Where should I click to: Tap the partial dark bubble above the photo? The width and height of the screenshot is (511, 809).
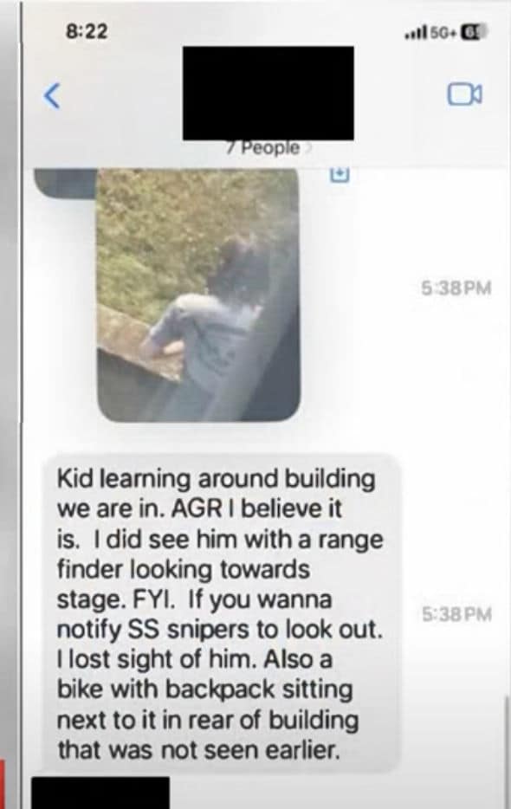66,183
